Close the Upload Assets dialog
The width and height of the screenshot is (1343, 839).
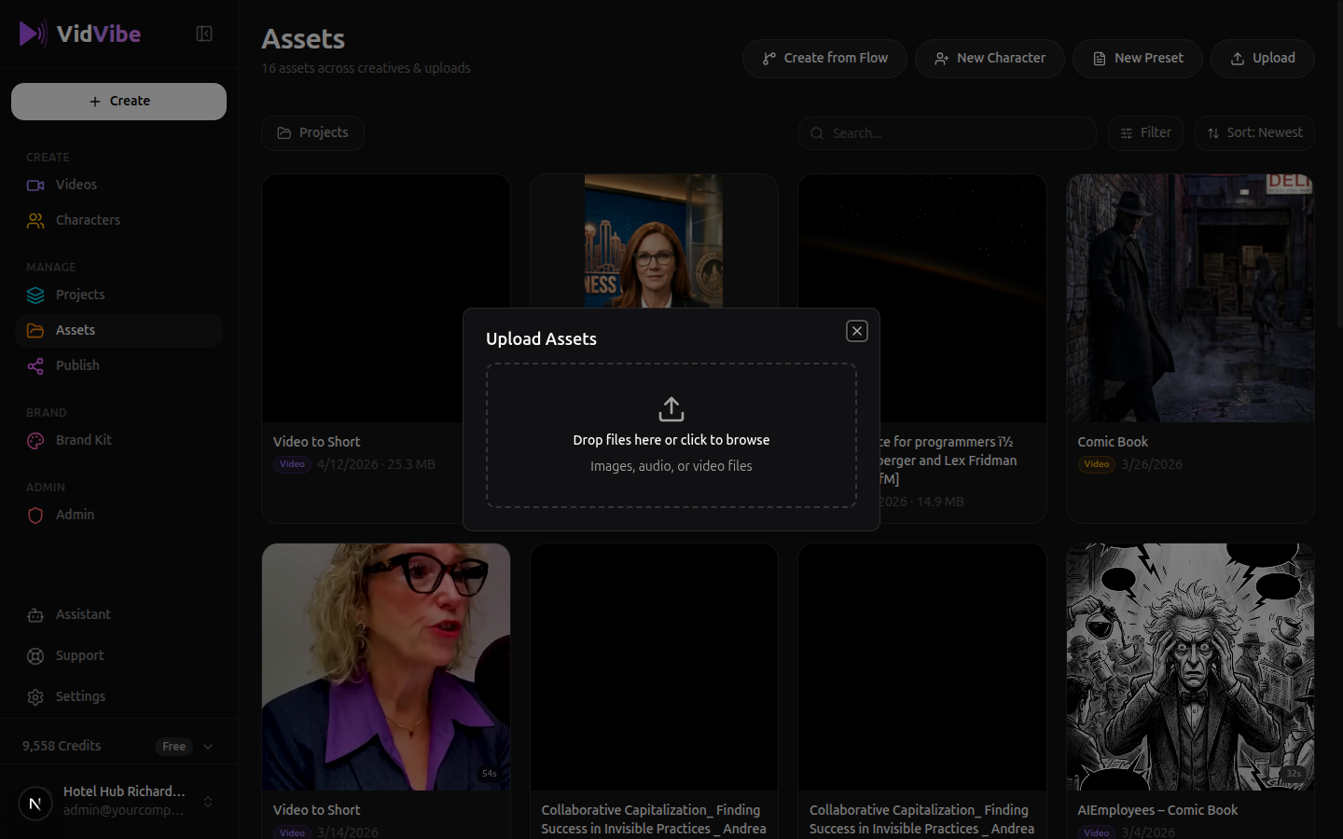tap(857, 331)
